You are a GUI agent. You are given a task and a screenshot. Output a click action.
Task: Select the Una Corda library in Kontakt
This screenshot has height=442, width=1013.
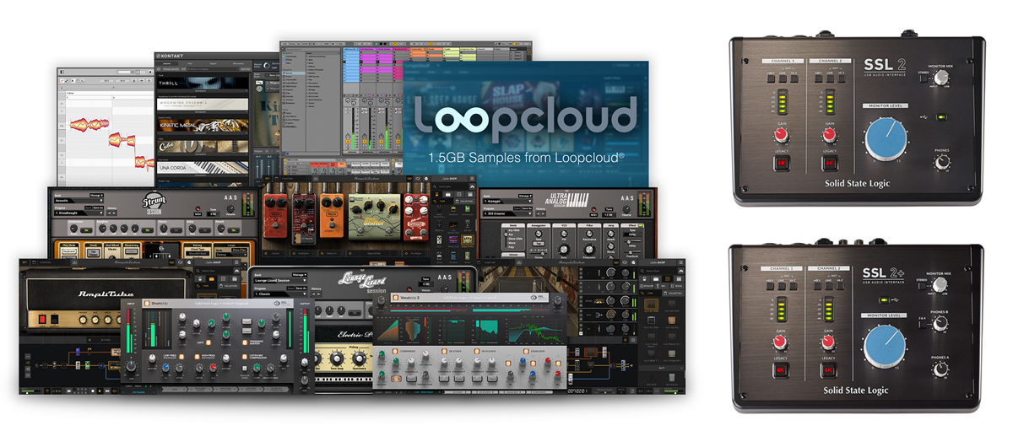point(203,168)
